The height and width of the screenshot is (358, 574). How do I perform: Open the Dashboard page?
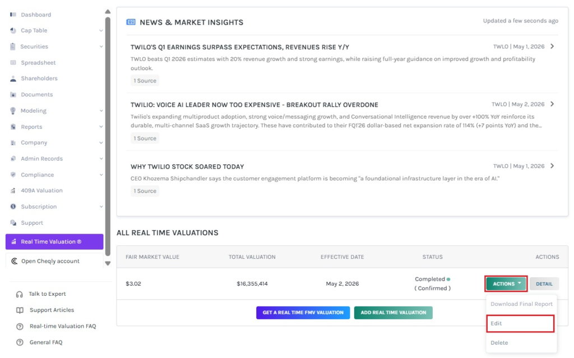click(36, 15)
